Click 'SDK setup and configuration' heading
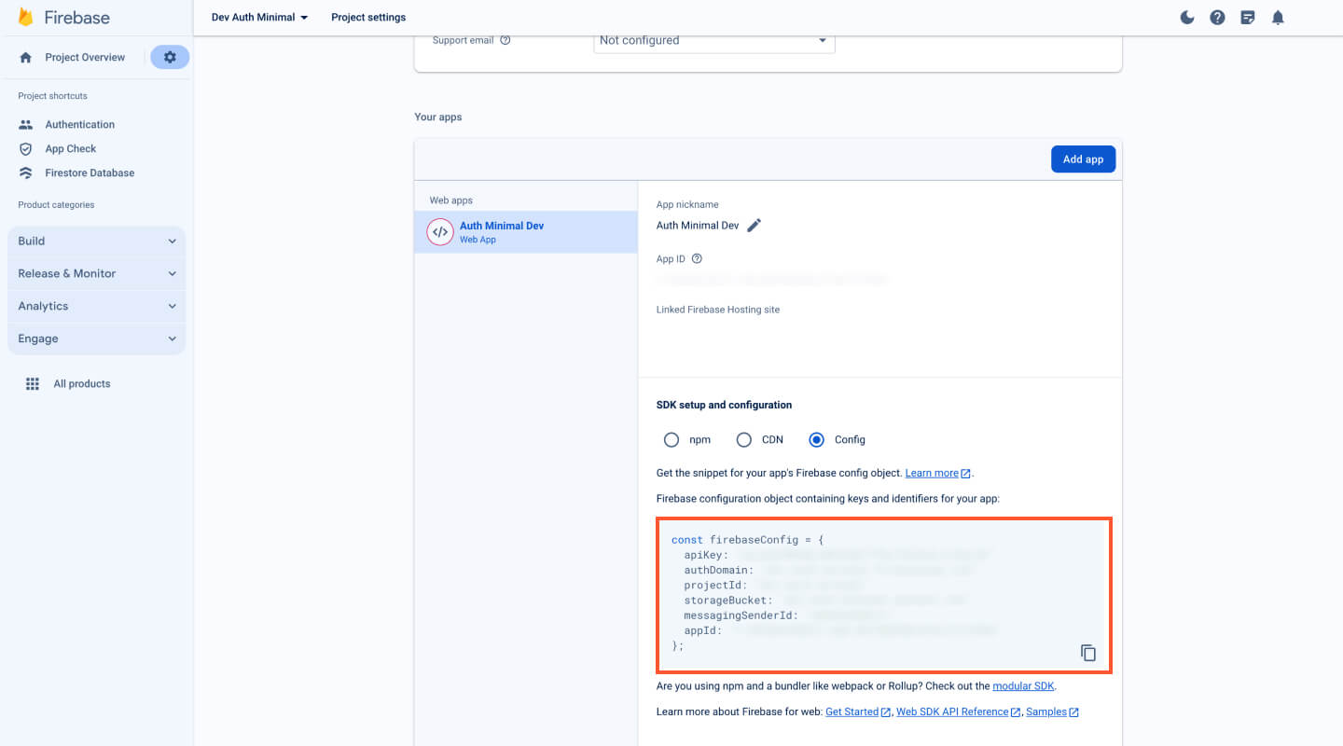This screenshot has width=1343, height=746. point(724,405)
